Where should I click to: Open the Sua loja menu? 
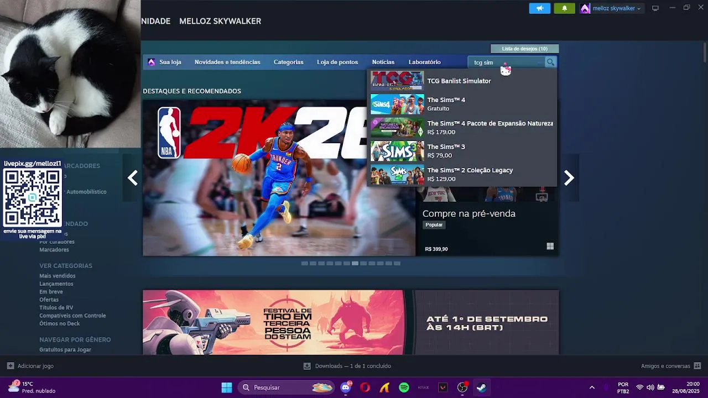point(170,62)
